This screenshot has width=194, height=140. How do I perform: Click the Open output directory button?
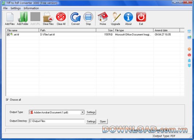[x=103, y=121]
